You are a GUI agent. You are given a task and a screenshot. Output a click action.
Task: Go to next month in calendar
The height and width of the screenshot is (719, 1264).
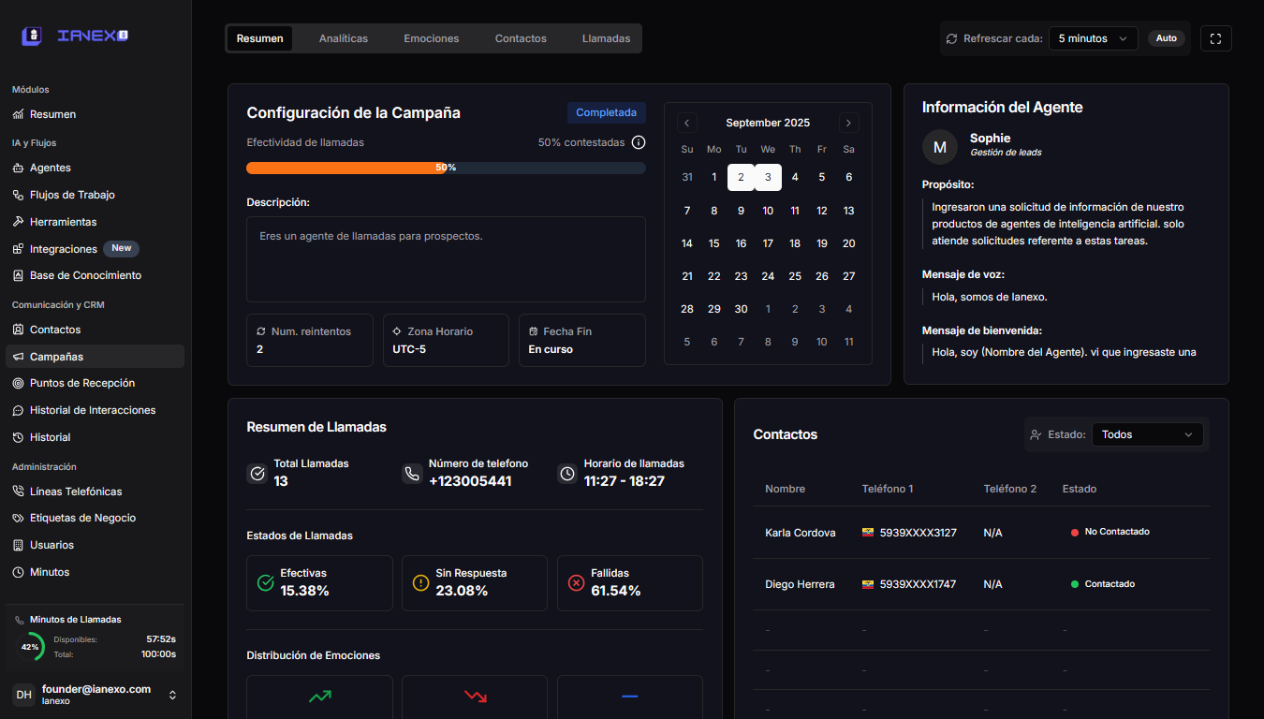click(x=848, y=123)
